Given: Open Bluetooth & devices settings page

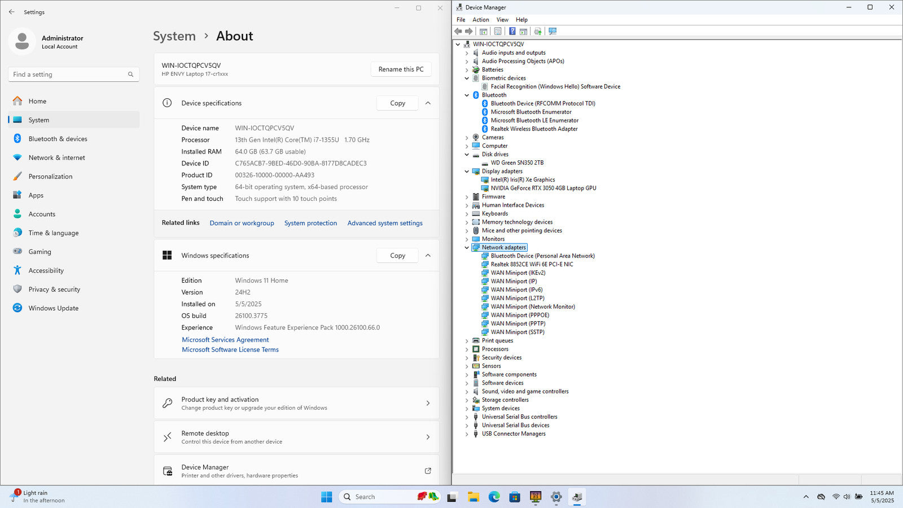Looking at the screenshot, I should (x=74, y=139).
